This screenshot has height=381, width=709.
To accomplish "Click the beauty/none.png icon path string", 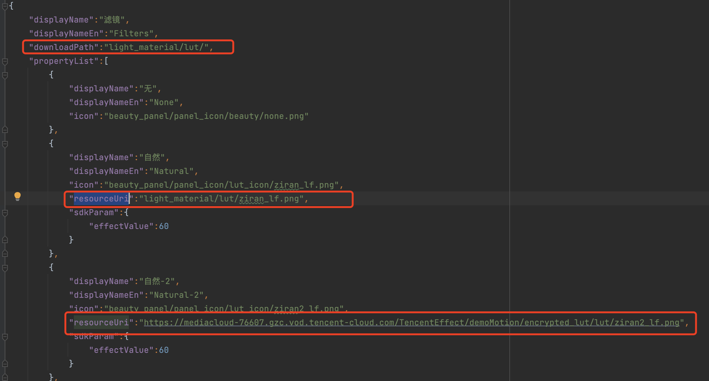I will [206, 116].
